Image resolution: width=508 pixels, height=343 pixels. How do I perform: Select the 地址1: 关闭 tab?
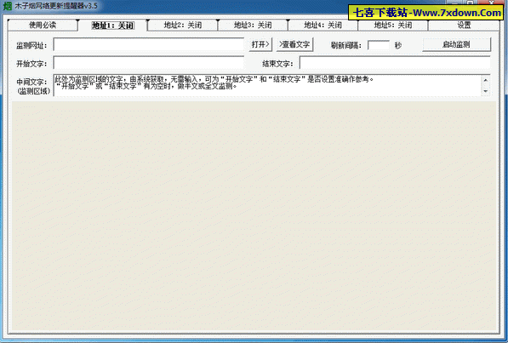tap(112, 26)
